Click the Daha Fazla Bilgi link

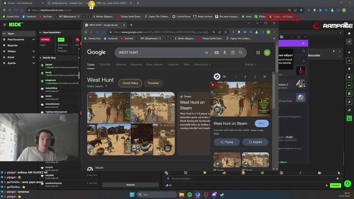point(238,132)
